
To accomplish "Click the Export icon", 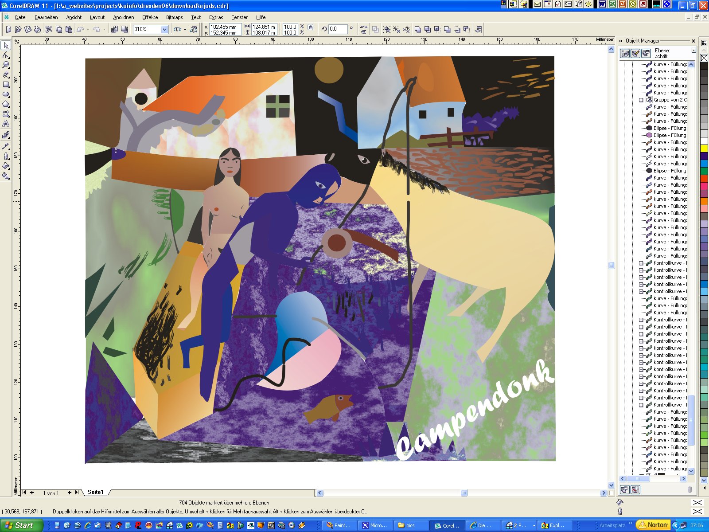I will point(125,29).
